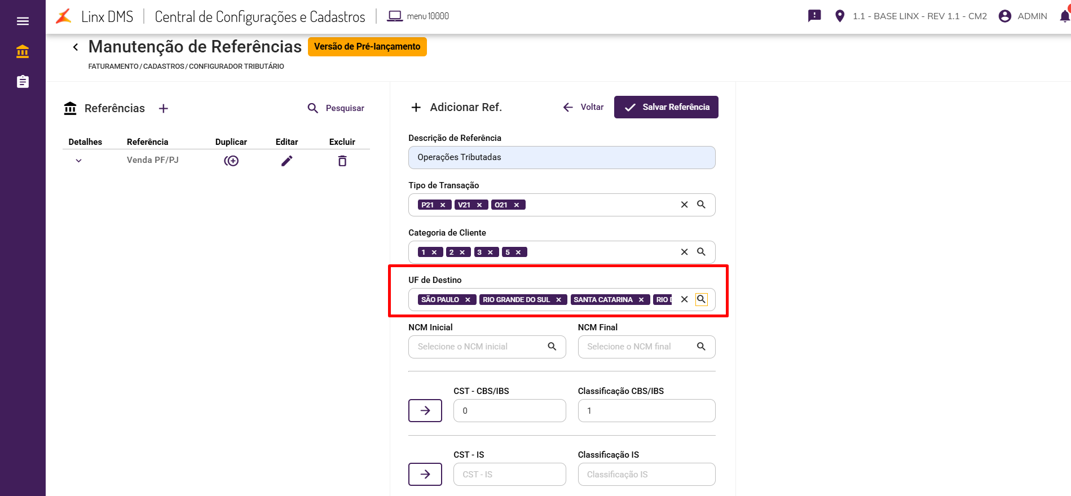Open the Tipo de Transação search

(x=701, y=205)
